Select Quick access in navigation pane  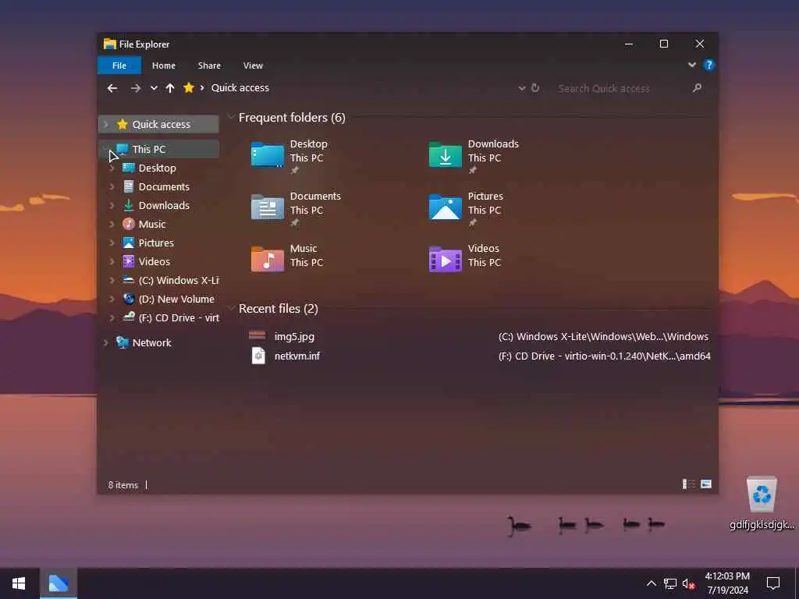[x=158, y=124]
